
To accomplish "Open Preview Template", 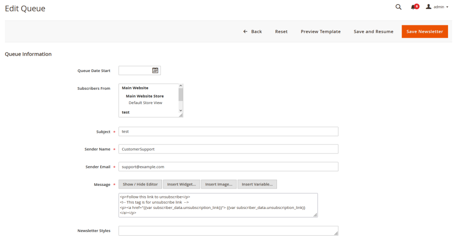I will point(321,32).
